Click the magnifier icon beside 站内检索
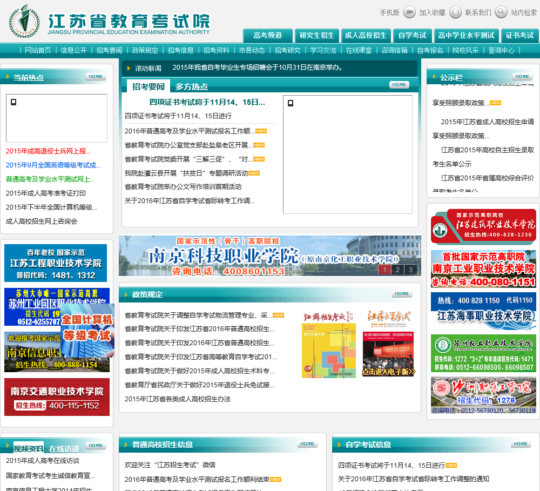540x491 pixels. pos(501,12)
